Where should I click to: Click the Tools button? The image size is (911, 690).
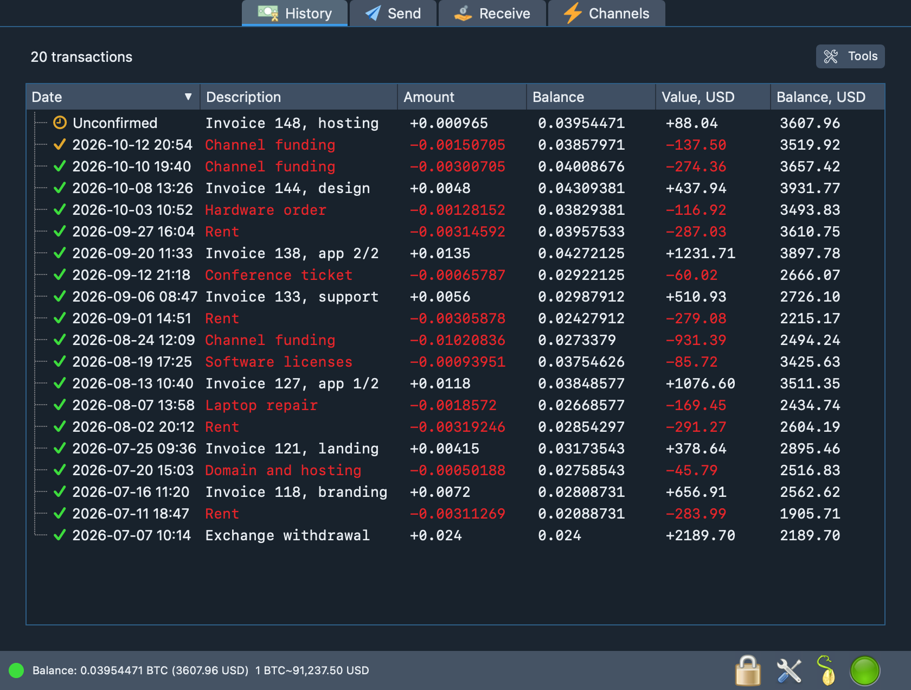[x=850, y=56]
